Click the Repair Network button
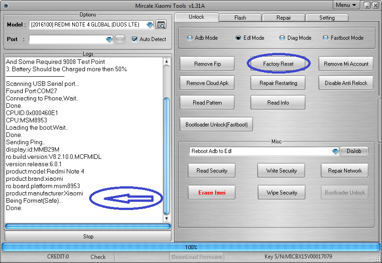Screen dimensions: 382x263 pos(345,171)
